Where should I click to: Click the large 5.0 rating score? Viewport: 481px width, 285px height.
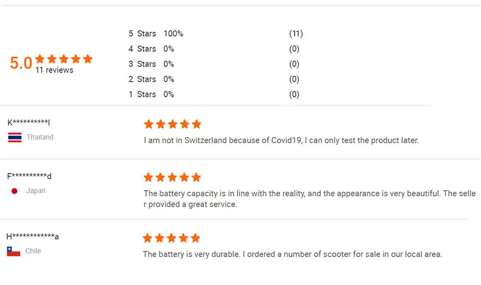(x=21, y=63)
